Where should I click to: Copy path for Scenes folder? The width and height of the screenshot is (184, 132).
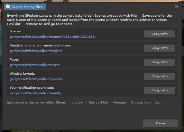coord(160,34)
